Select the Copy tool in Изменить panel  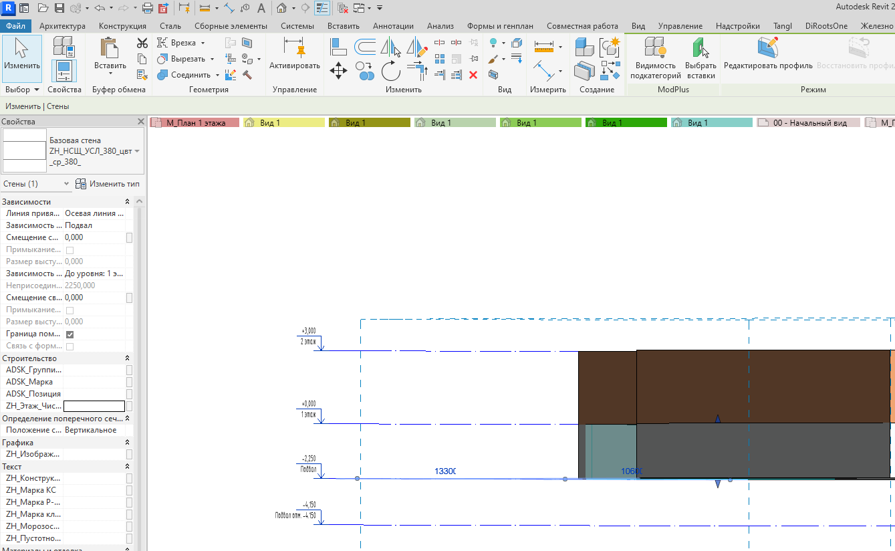(365, 70)
